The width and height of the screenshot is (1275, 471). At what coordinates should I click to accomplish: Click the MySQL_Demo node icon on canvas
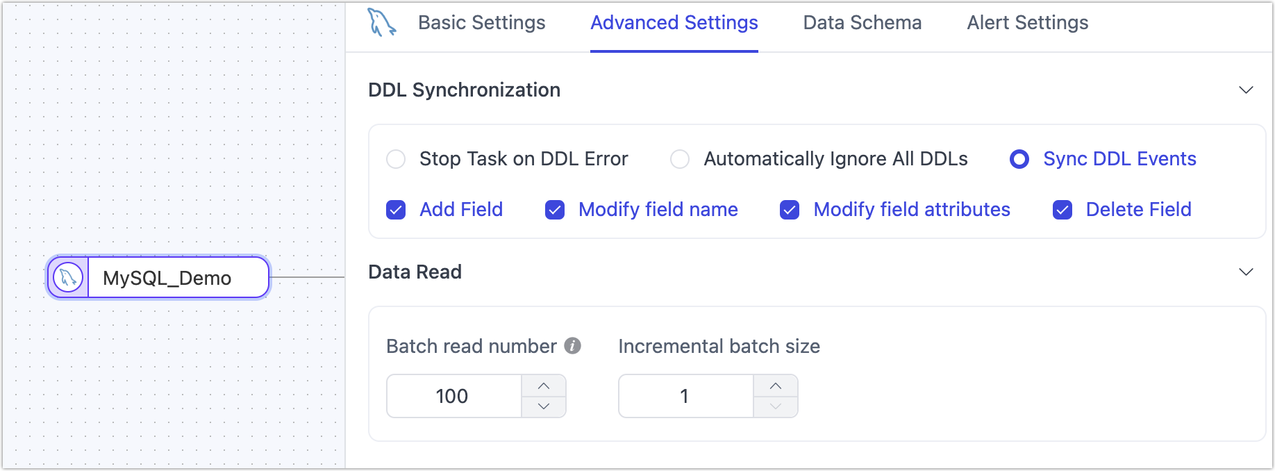68,278
